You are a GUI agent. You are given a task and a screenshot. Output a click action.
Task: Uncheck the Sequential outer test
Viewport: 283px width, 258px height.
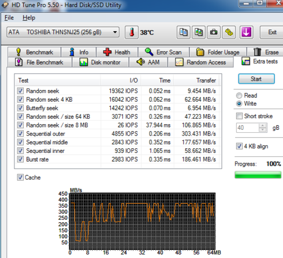tap(20, 133)
